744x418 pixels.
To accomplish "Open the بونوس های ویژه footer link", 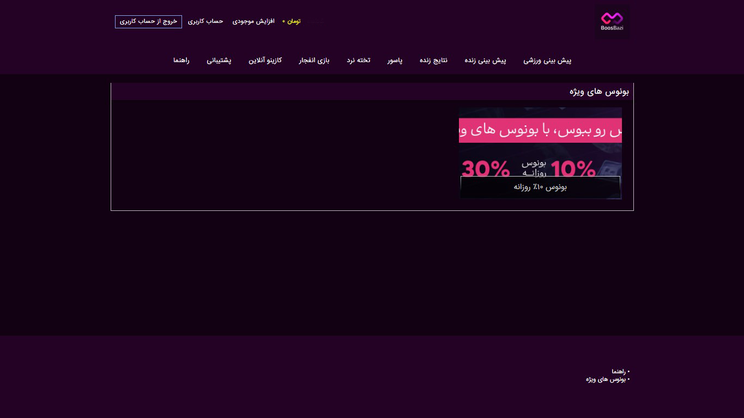I will [607, 379].
